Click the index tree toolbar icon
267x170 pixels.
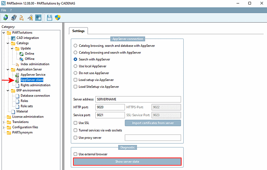pos(22,17)
